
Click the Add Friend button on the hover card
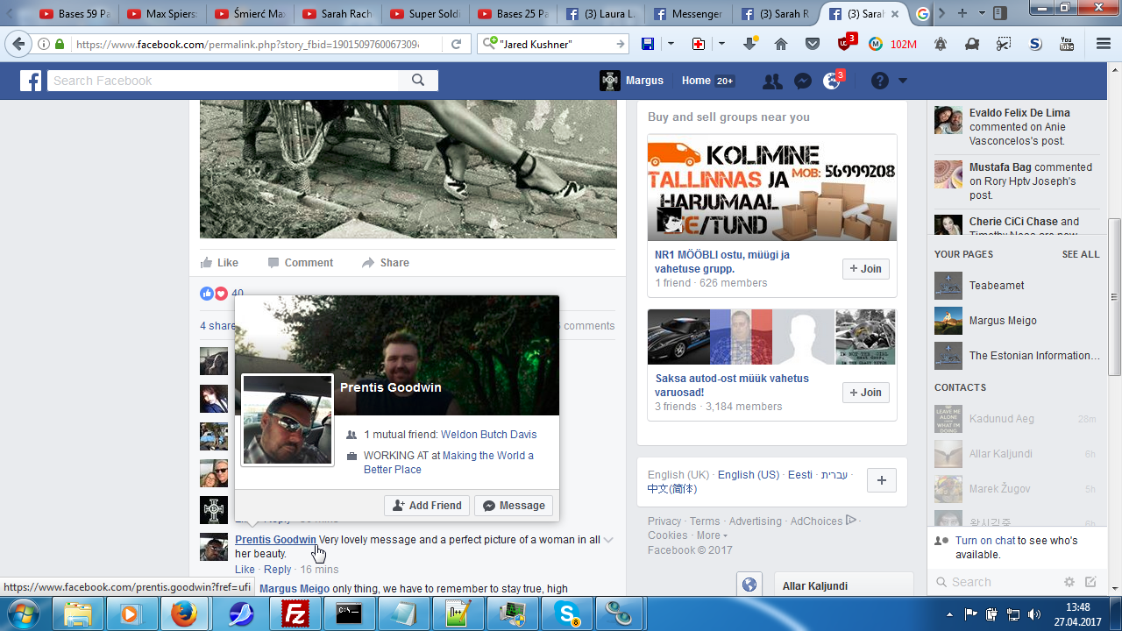(427, 506)
